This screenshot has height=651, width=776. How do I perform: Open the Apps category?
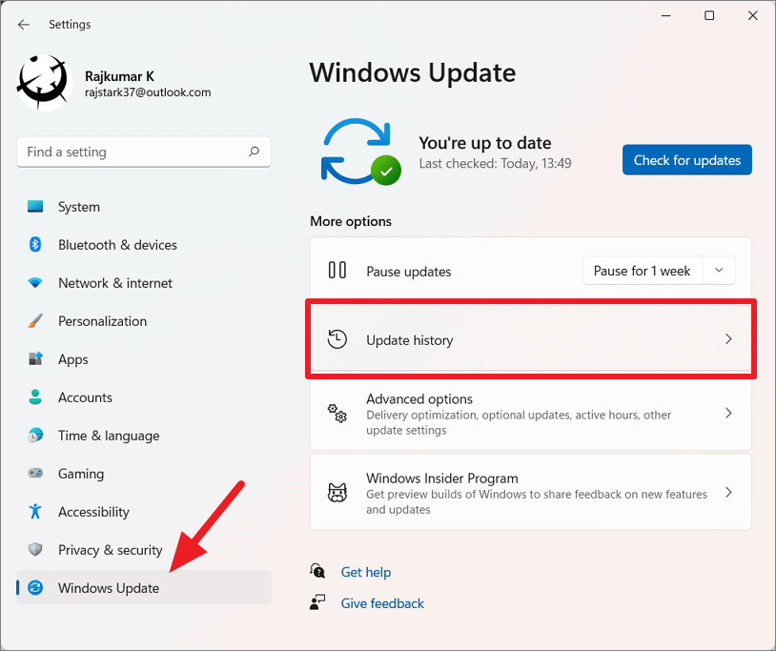pyautogui.click(x=144, y=358)
